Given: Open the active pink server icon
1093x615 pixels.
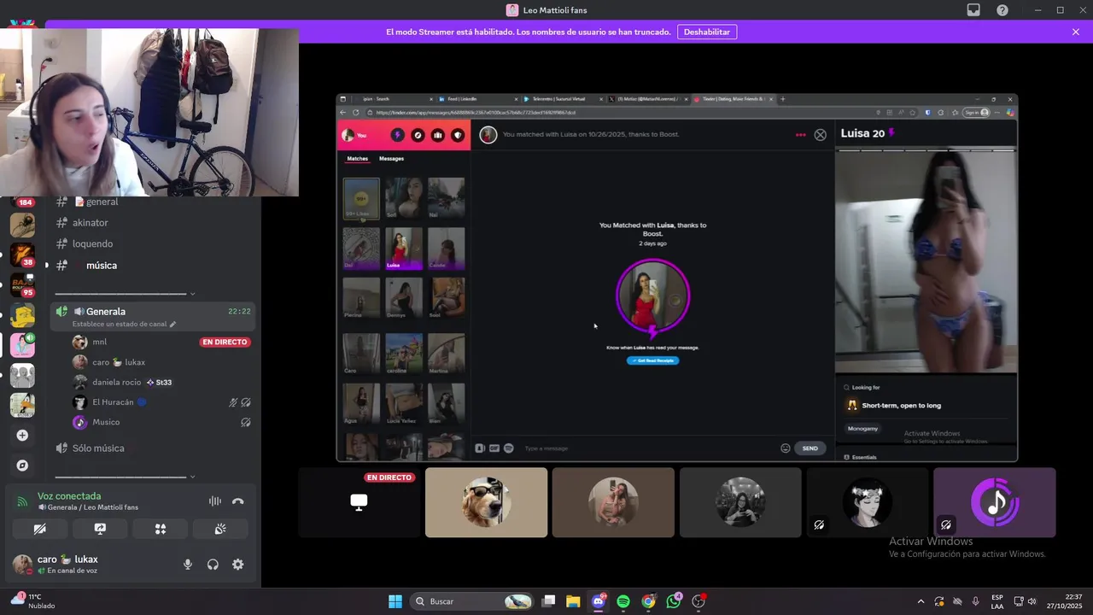Looking at the screenshot, I should (22, 345).
